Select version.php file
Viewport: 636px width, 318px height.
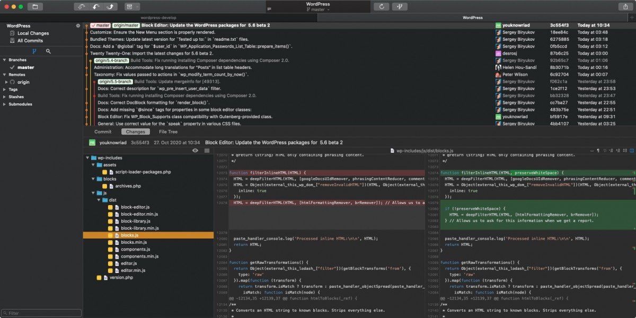point(121,277)
